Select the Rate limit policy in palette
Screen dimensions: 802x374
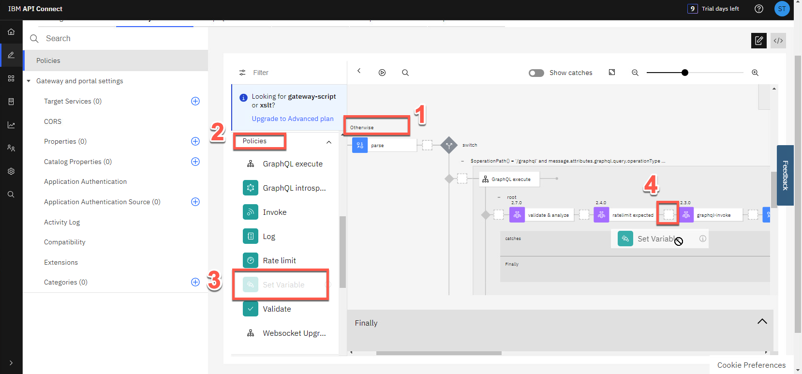279,260
